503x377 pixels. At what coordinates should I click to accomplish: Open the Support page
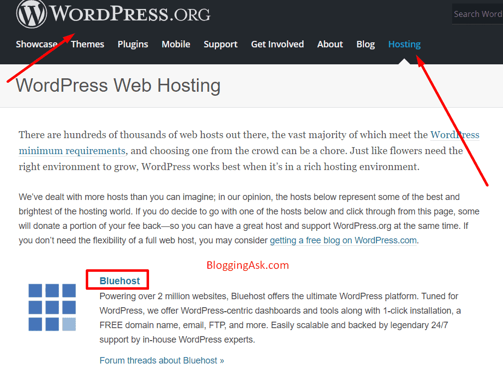[x=220, y=44]
